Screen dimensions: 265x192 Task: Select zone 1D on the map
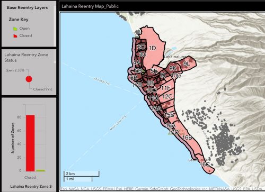pyautogui.click(x=153, y=48)
